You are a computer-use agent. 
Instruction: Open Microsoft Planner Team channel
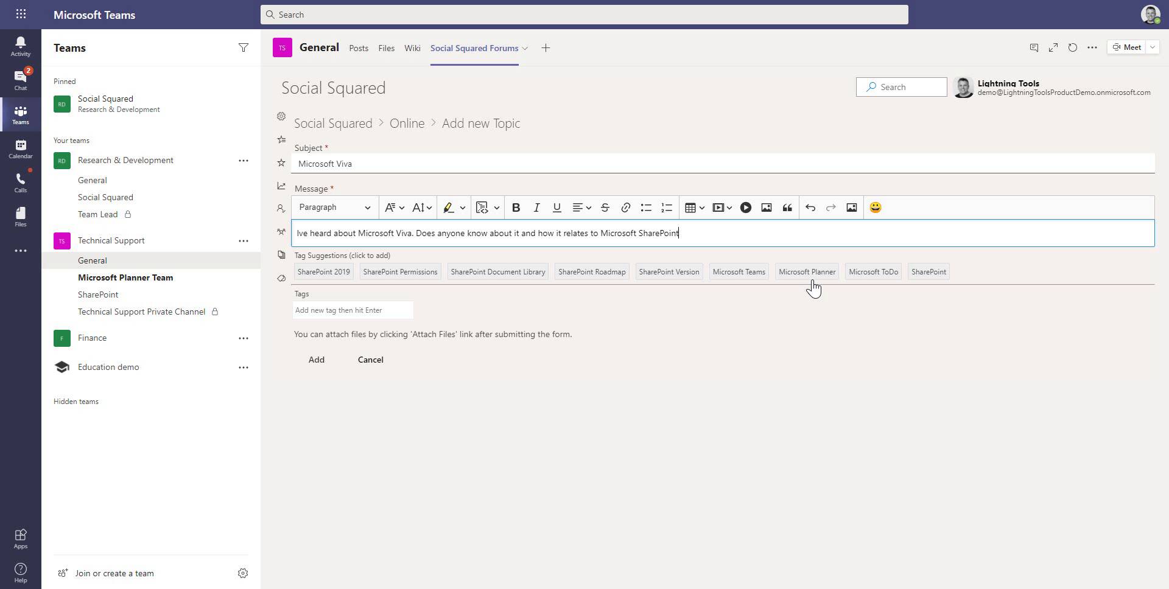pyautogui.click(x=125, y=277)
